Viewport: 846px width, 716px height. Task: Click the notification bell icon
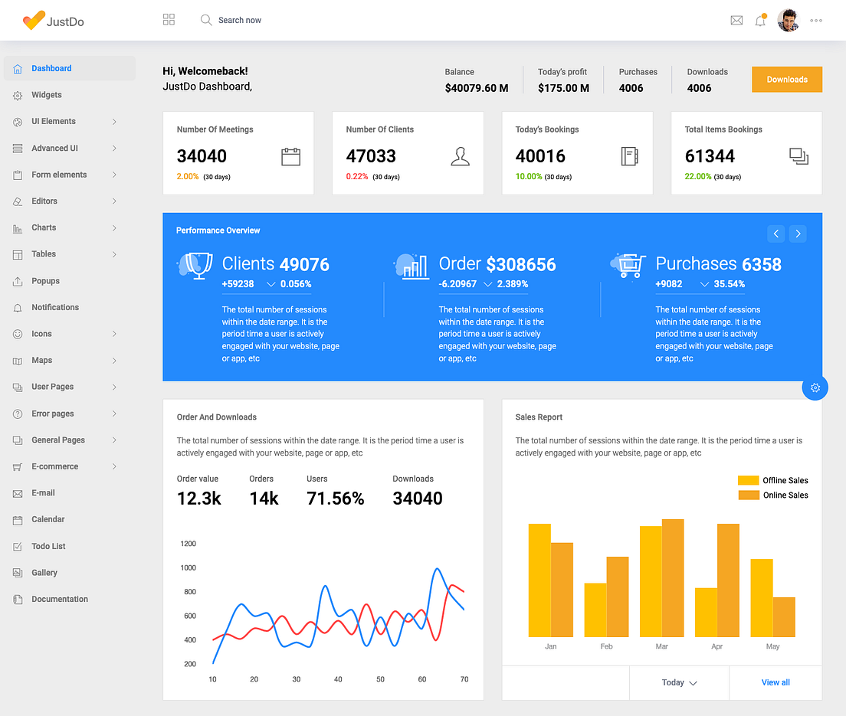760,21
